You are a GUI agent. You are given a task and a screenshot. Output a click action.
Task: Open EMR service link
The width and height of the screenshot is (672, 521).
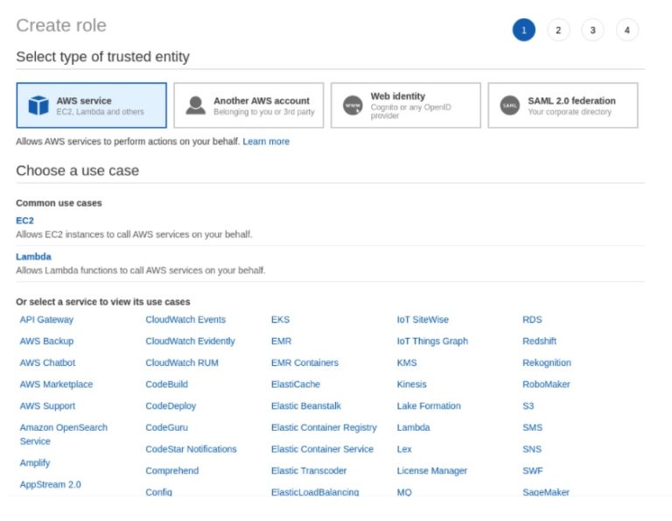281,341
